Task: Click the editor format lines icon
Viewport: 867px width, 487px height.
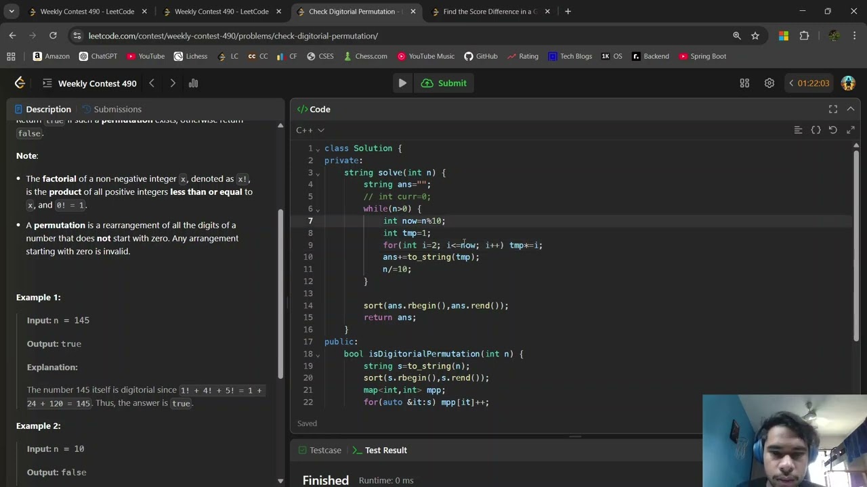Action: click(798, 130)
